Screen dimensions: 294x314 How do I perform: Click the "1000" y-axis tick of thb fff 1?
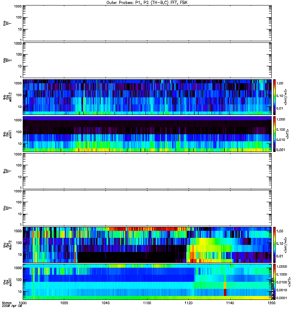pyautogui.click(x=18, y=6)
